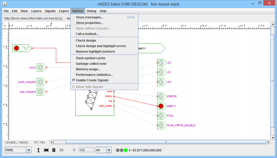Click the clock generator component
This screenshot has width=277, height=158.
click(x=22, y=48)
